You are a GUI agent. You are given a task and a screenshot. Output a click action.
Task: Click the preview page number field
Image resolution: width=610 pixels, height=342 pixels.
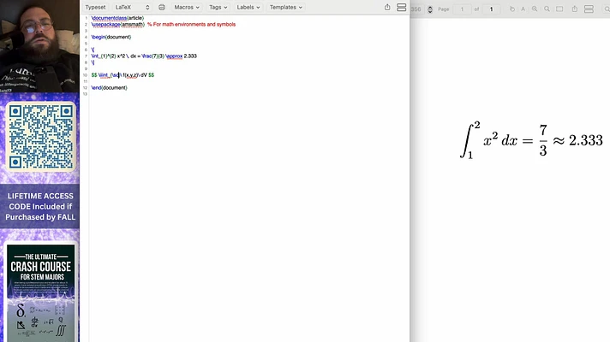[462, 9]
